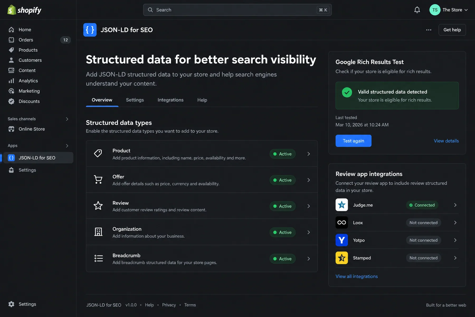475x317 pixels.
Task: Open Offer row chevron arrow
Action: (309, 180)
